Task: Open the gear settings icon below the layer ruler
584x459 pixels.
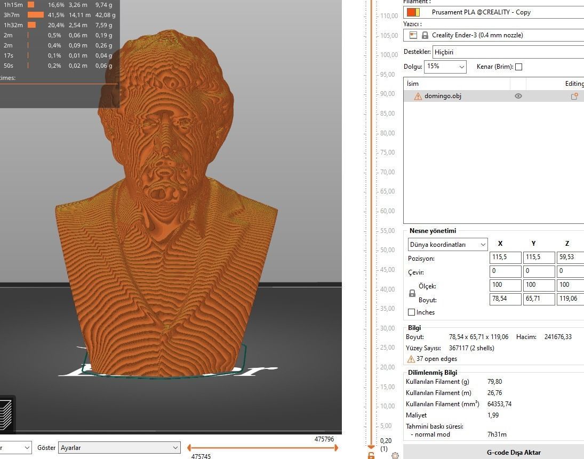Action: coord(395,456)
